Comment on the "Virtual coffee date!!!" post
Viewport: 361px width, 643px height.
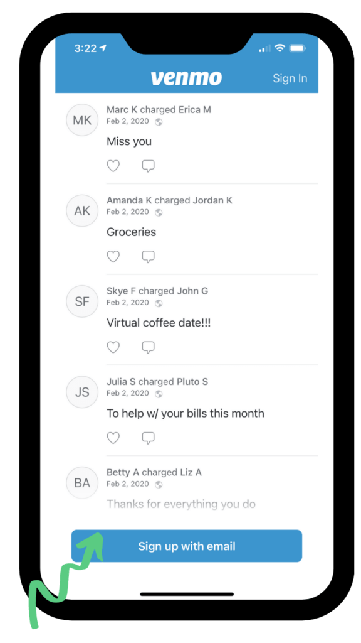pos(148,347)
